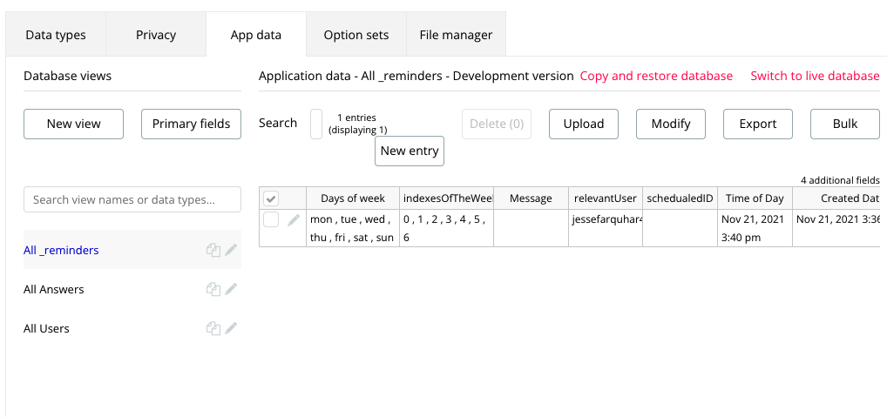
Task: Select the All Users database view
Action: pos(46,328)
